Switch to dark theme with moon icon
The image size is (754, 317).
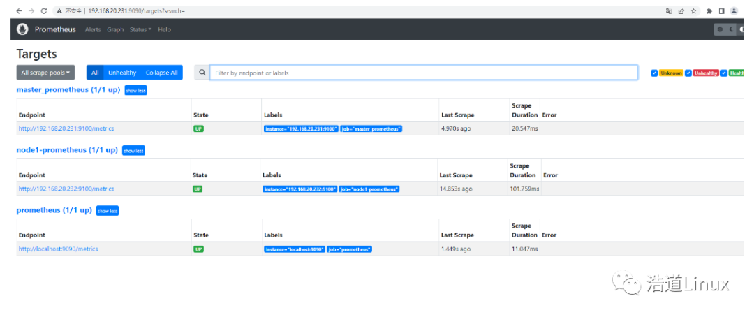pyautogui.click(x=732, y=29)
